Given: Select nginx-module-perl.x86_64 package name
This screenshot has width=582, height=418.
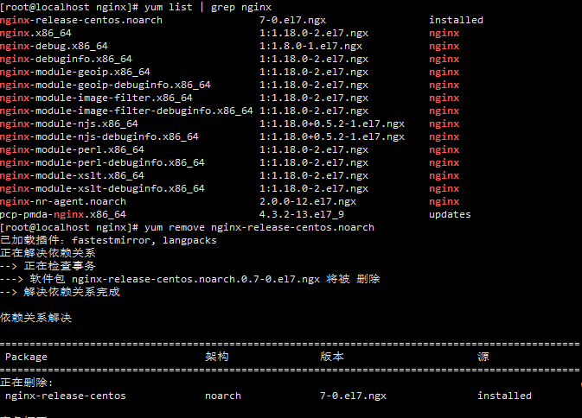Looking at the screenshot, I should pos(72,149).
